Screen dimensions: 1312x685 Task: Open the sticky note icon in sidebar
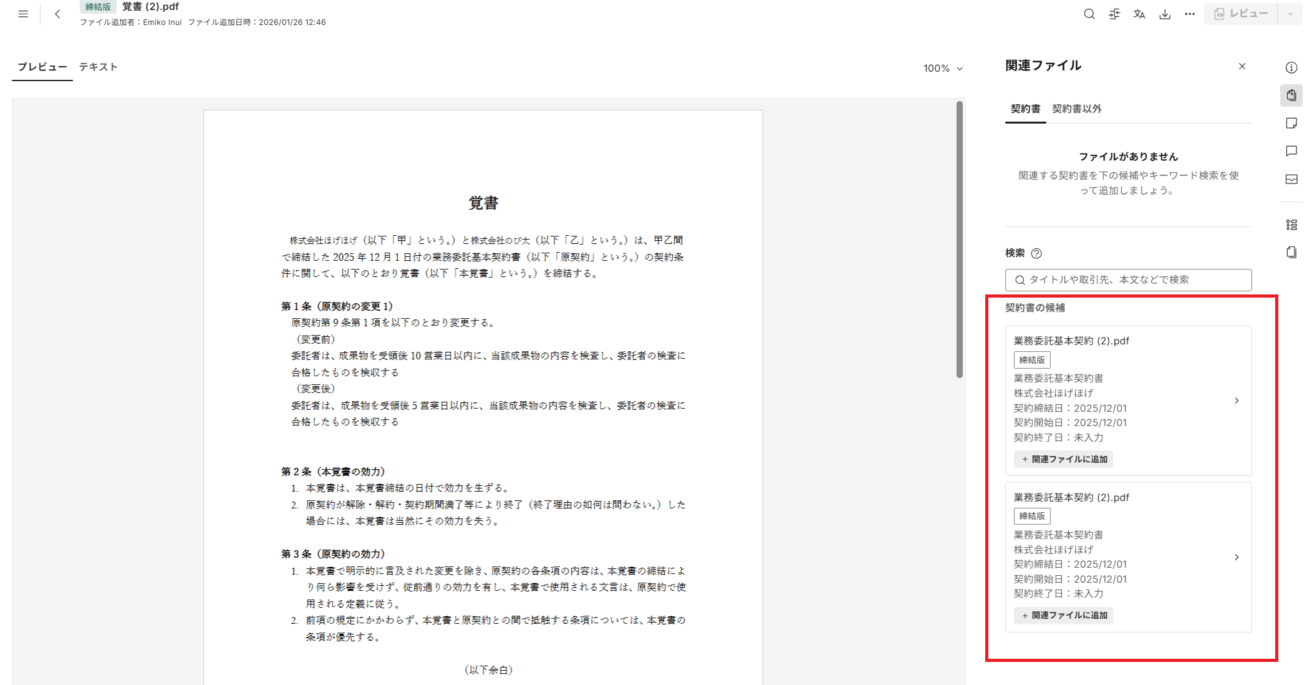1291,123
